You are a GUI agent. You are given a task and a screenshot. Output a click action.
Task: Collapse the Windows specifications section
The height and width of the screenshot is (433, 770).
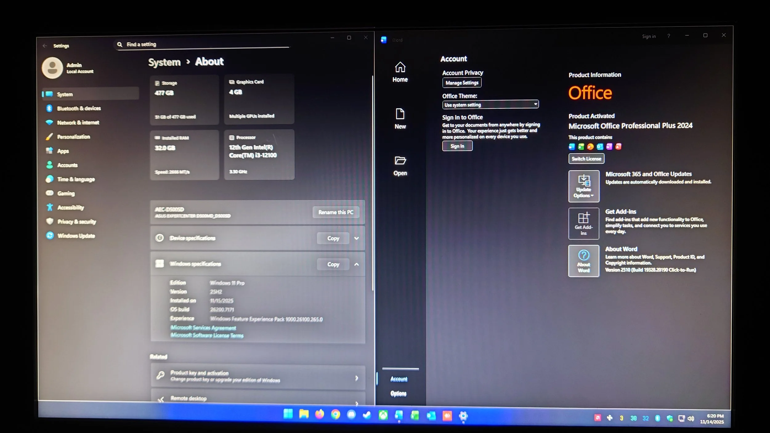[x=356, y=264]
